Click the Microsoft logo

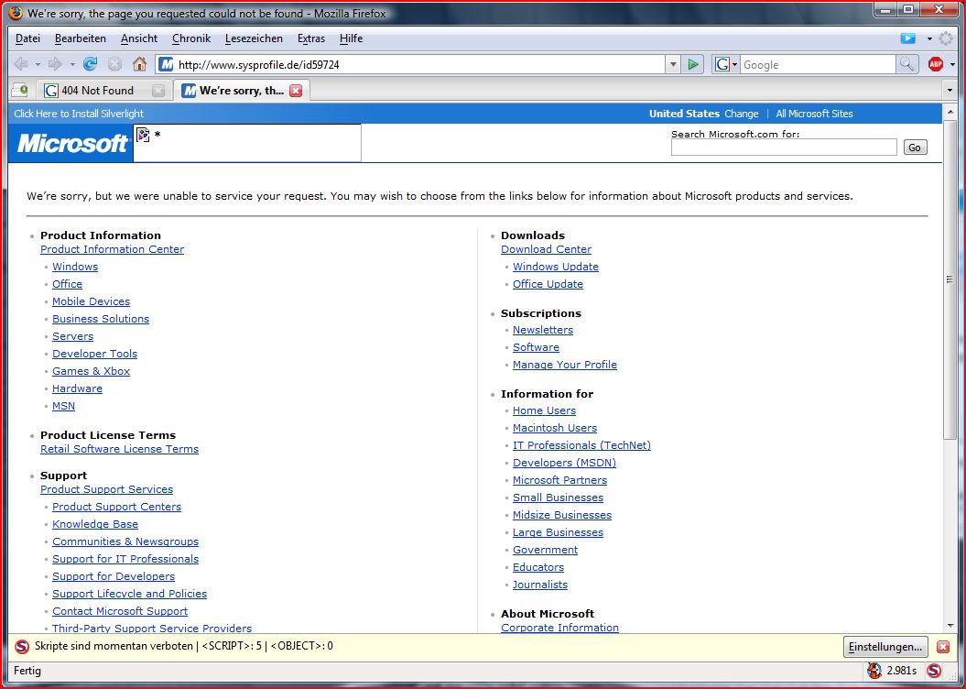coord(72,143)
